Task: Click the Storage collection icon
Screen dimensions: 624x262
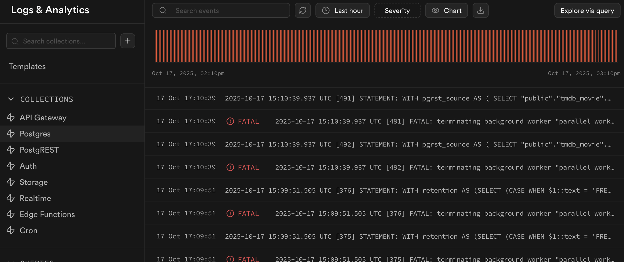Action: 11,182
